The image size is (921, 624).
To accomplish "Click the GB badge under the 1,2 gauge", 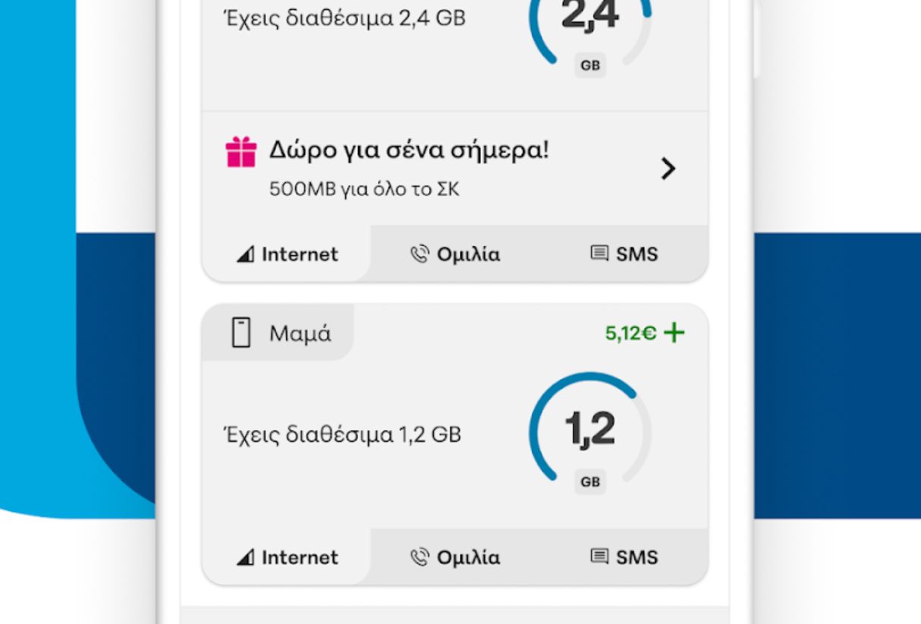I will click(x=590, y=481).
